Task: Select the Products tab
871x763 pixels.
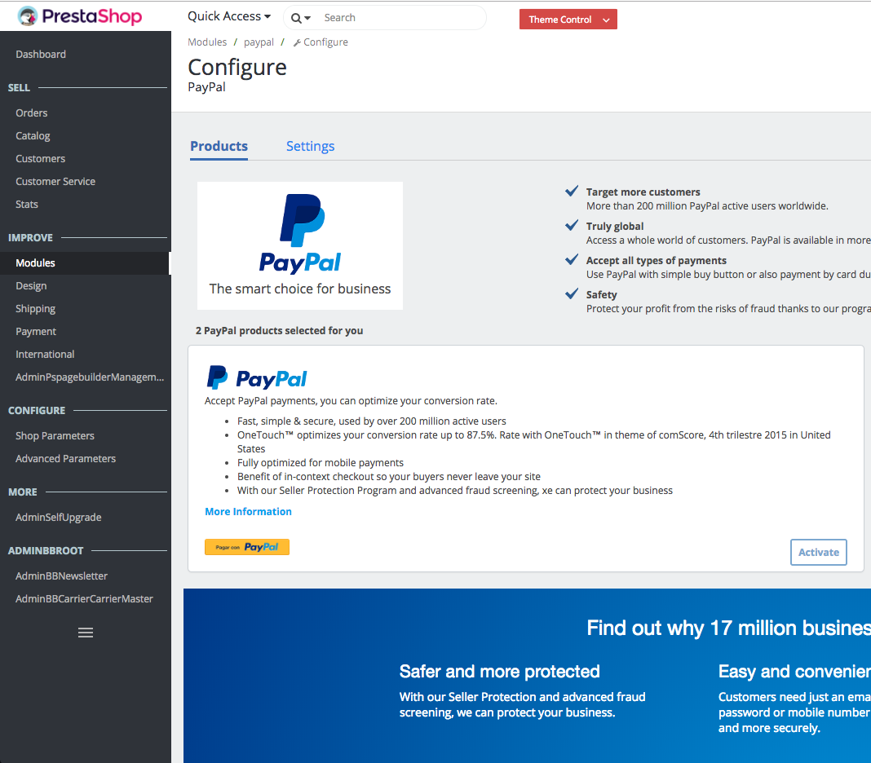Action: point(219,146)
